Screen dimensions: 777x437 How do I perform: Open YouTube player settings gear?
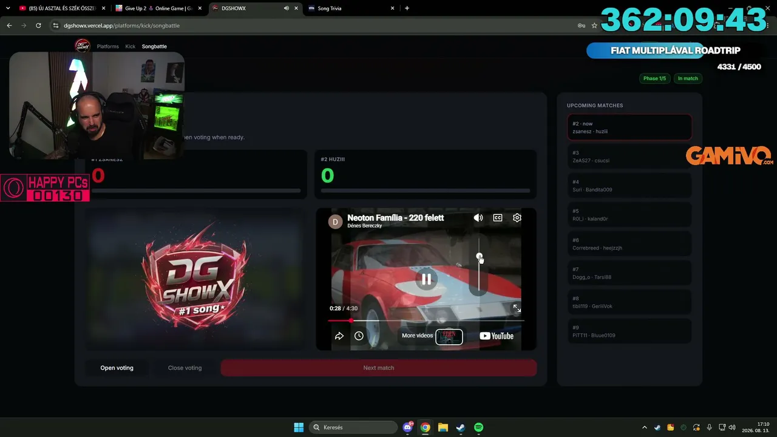[517, 218]
